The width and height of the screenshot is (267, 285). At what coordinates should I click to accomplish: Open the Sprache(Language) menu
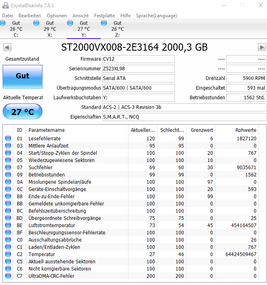157,16
